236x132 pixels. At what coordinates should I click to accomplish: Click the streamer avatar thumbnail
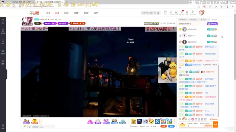tap(27, 21)
